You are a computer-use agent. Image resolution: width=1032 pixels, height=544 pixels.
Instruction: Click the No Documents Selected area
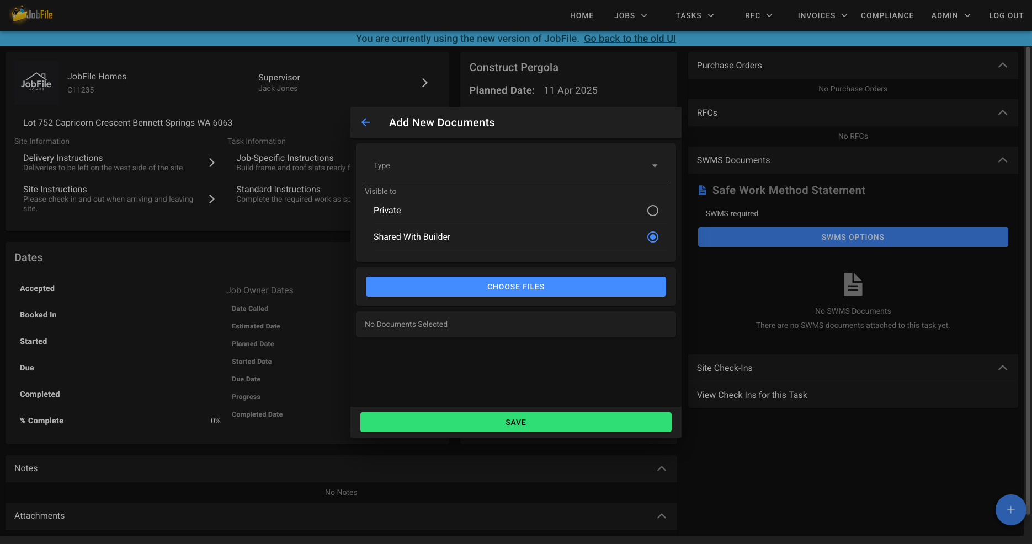(x=515, y=325)
